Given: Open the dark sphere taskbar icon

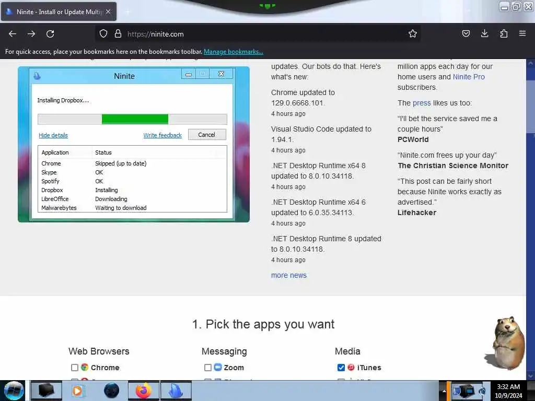Looking at the screenshot, I should [111, 391].
